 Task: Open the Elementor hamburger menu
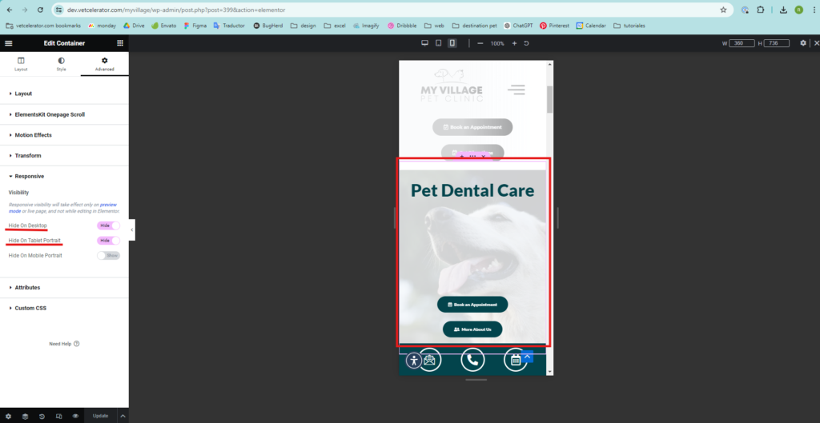click(x=9, y=43)
